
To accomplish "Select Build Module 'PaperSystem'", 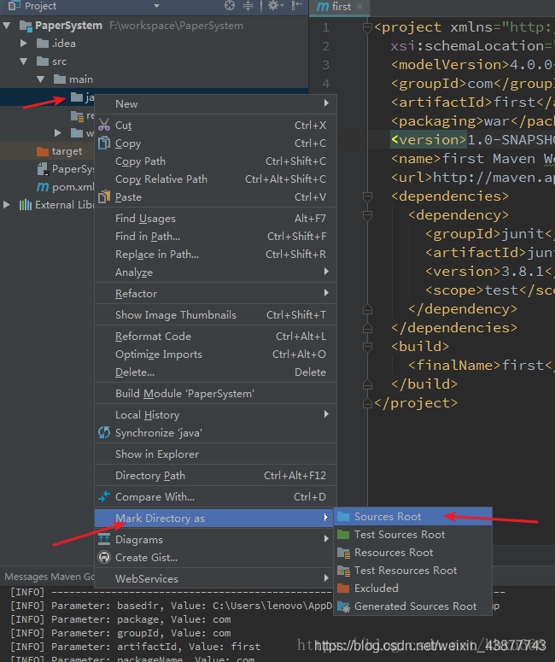I will coord(216,394).
